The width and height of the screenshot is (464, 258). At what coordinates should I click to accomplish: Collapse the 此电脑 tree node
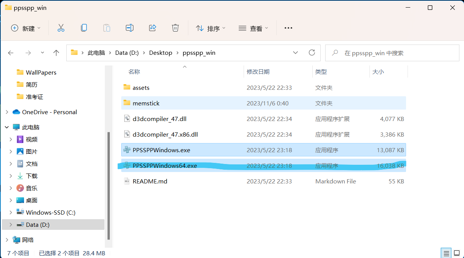click(x=6, y=127)
